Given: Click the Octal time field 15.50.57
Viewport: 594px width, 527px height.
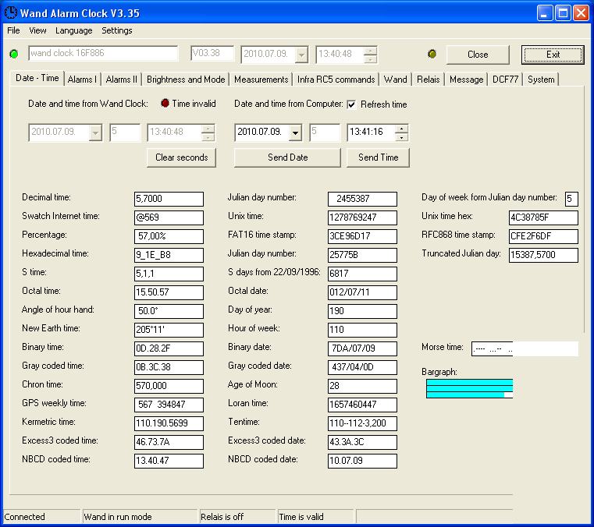Looking at the screenshot, I should (x=169, y=292).
